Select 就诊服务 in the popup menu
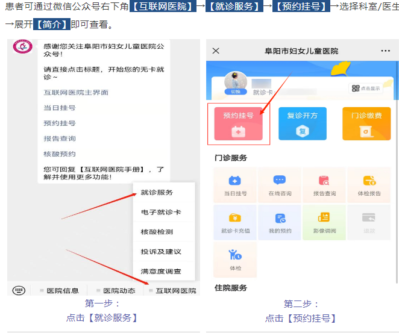Viewport: 399px width, 333px height. [x=164, y=193]
